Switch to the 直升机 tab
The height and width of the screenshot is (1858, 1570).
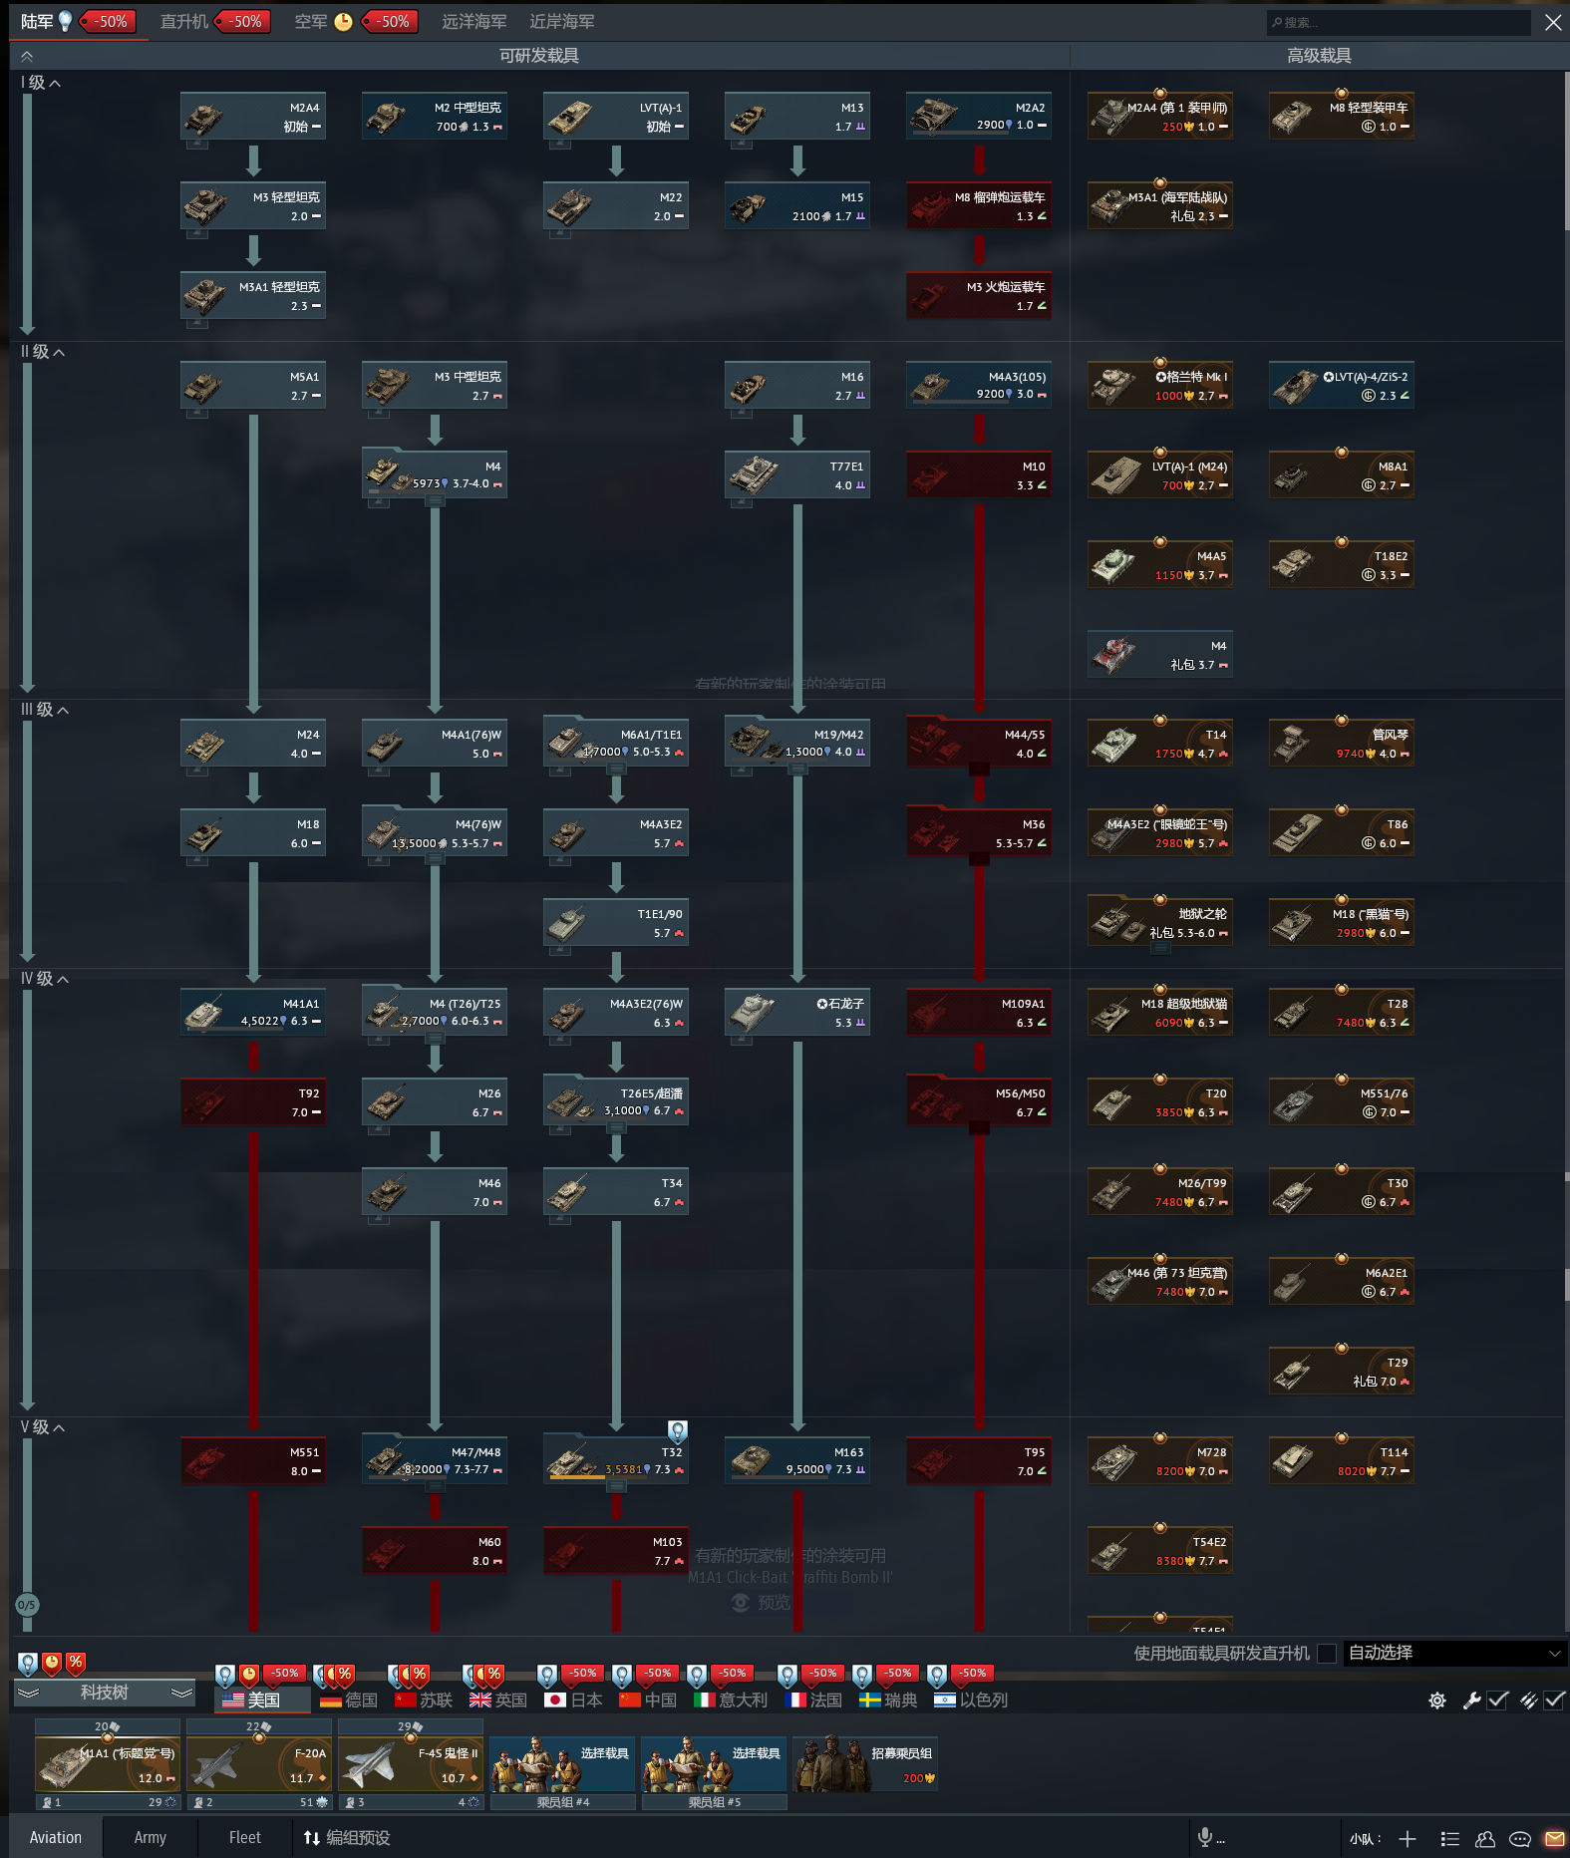click(x=184, y=22)
